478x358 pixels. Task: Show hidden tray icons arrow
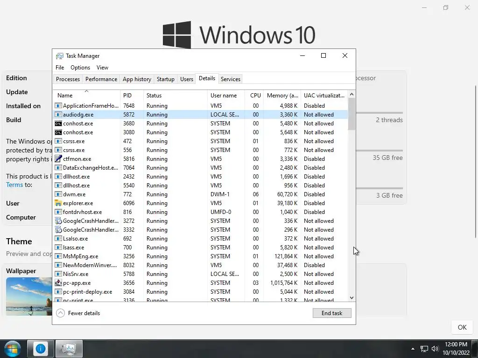point(413,349)
